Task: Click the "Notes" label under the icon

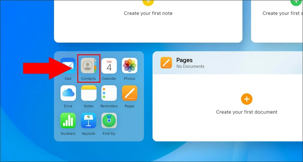Action: (x=89, y=106)
